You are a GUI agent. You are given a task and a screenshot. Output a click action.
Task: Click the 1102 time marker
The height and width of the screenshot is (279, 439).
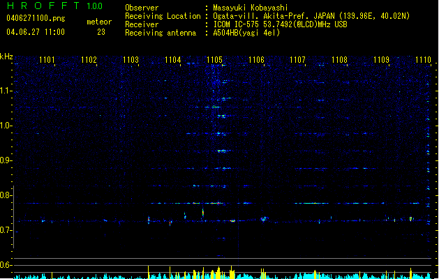click(x=89, y=60)
